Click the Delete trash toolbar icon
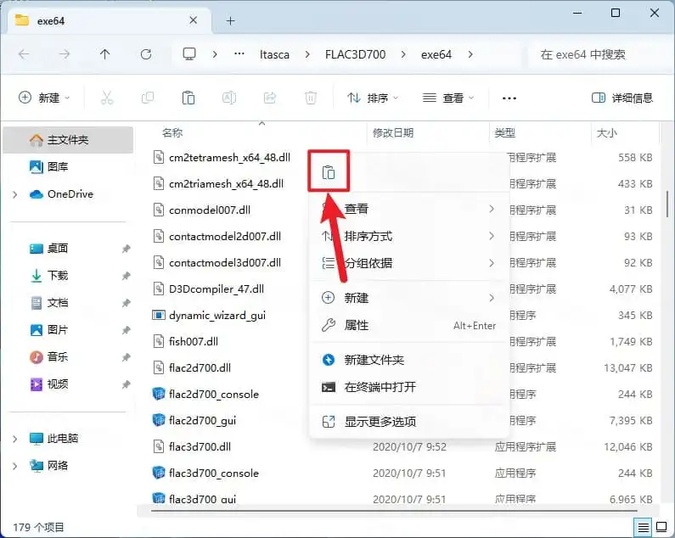 [311, 98]
